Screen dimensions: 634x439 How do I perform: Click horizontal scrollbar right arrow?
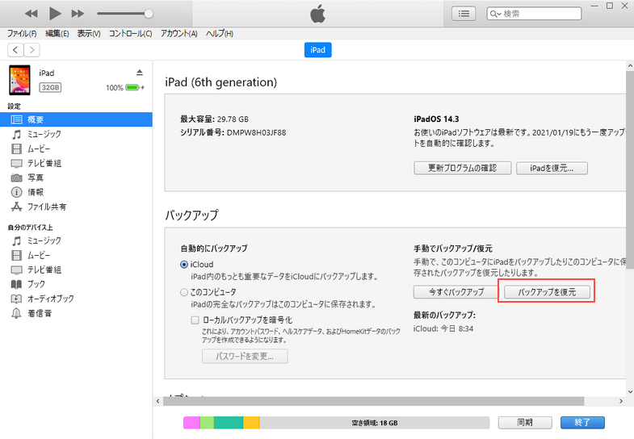(x=621, y=401)
